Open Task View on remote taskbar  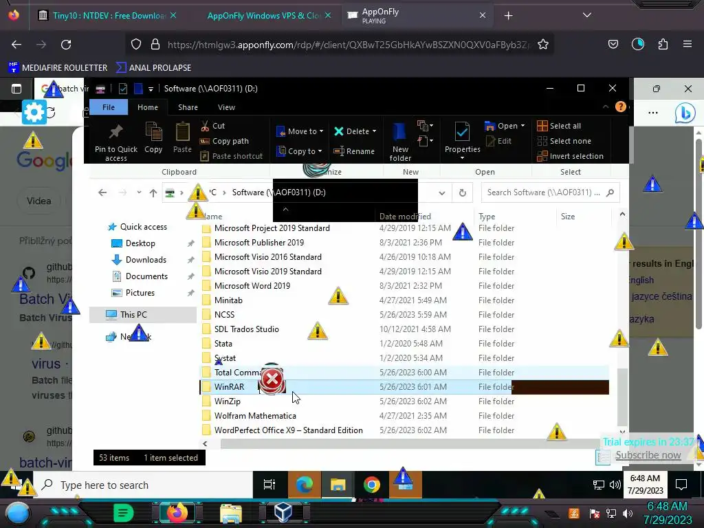(x=269, y=485)
